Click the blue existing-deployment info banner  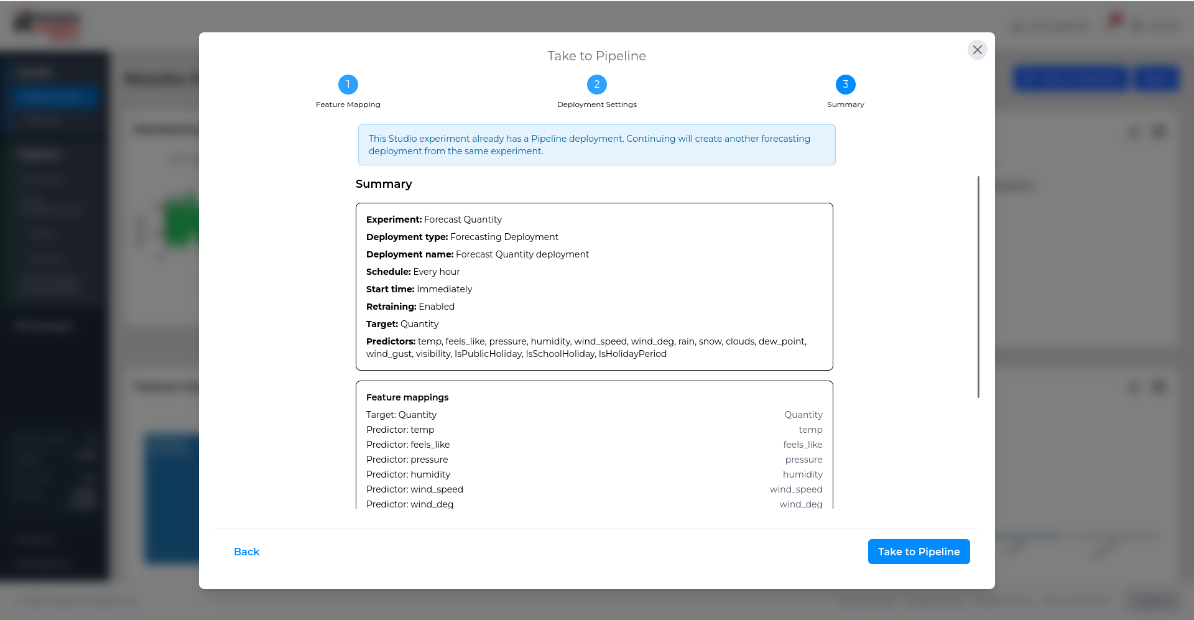tap(596, 145)
